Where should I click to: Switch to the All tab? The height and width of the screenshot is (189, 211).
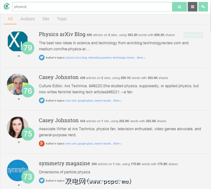[10, 19]
